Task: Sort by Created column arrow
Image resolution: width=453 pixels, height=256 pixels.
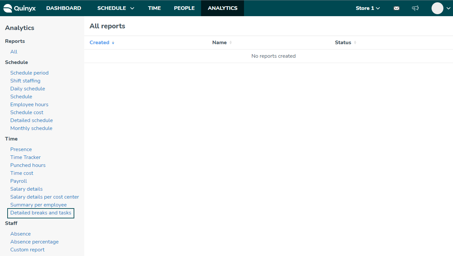Action: (113, 43)
